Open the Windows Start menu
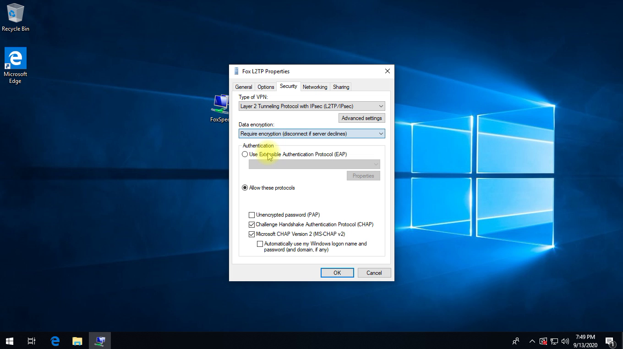Image resolution: width=623 pixels, height=349 pixels. point(9,341)
